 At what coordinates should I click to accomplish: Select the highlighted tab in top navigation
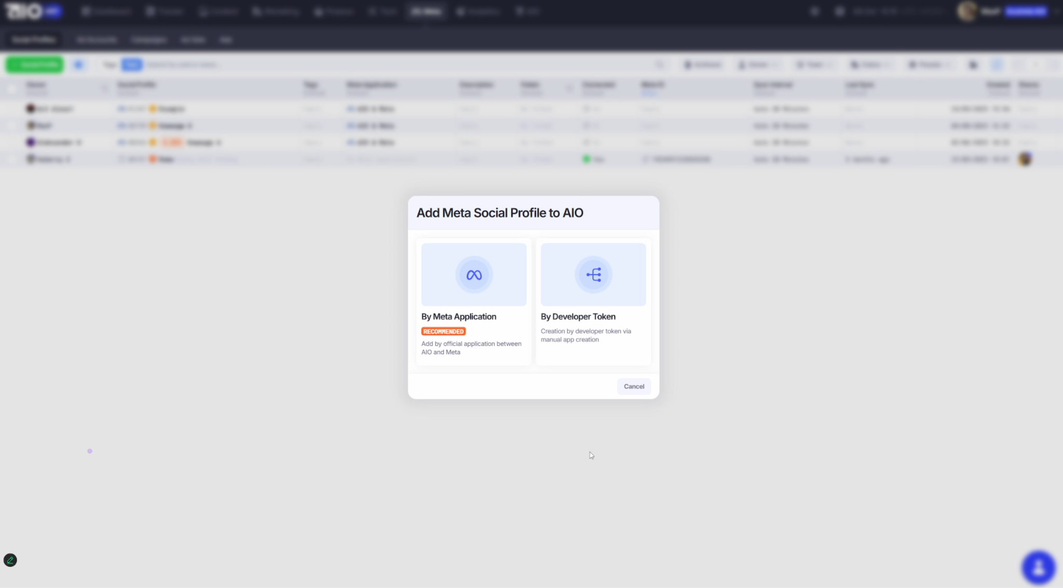pos(426,11)
